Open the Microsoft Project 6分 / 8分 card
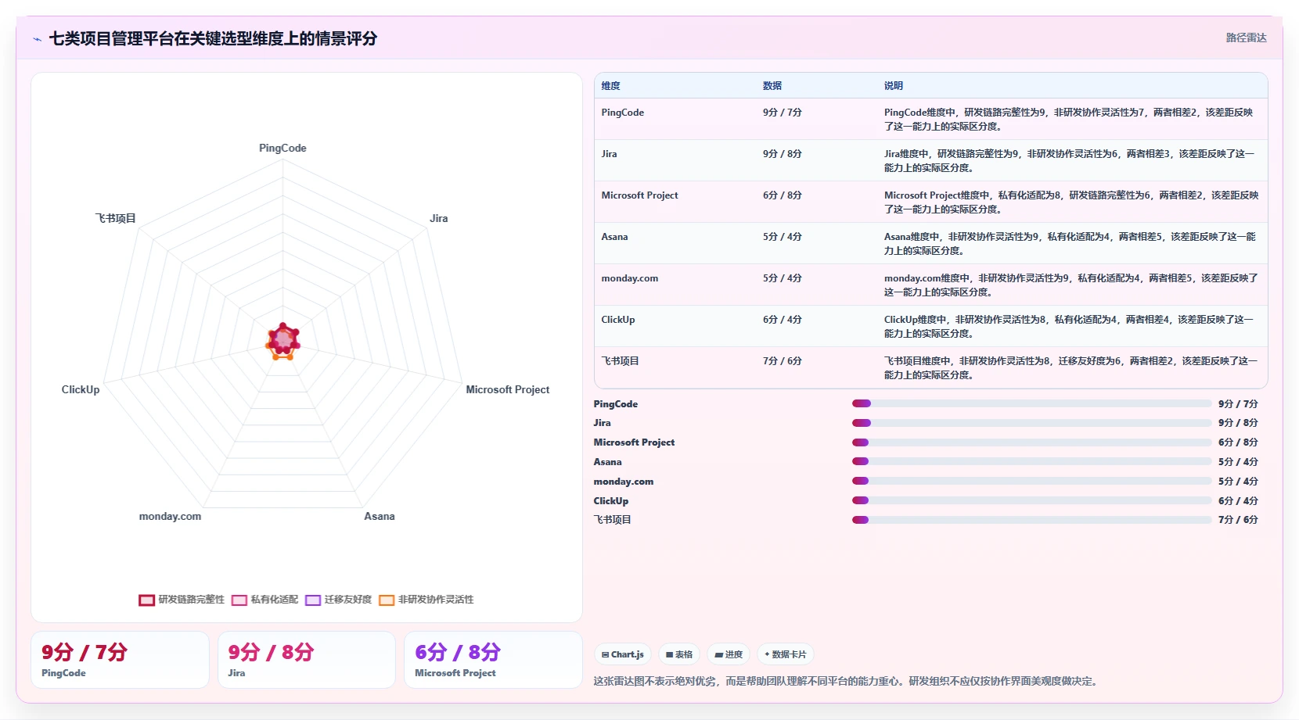Viewport: 1299px width, 720px height. [493, 660]
